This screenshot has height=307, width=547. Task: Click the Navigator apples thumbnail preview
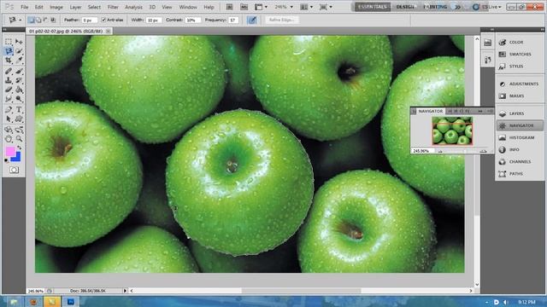click(x=452, y=130)
